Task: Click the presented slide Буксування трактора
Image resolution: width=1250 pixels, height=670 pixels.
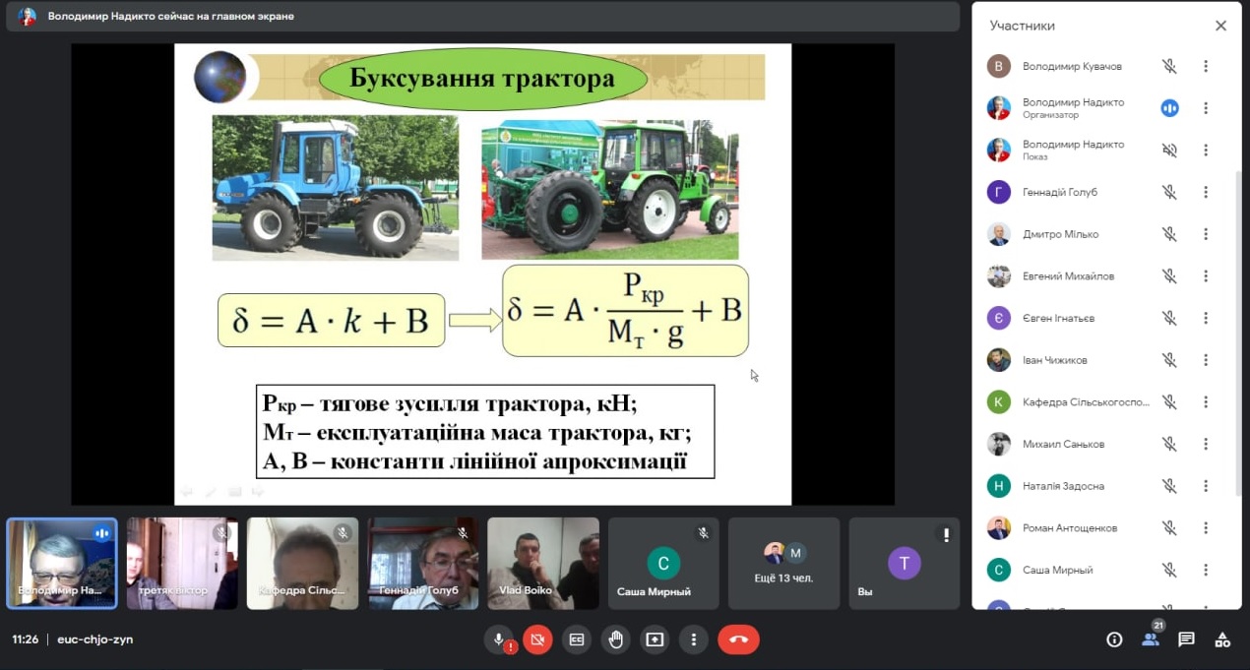Action: pyautogui.click(x=482, y=274)
